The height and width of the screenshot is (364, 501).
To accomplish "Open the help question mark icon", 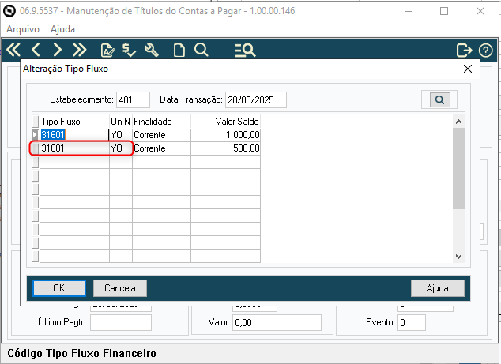I will (x=486, y=50).
